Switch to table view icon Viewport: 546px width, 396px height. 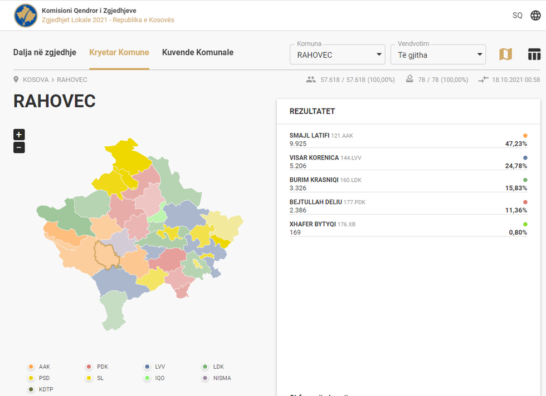point(534,54)
